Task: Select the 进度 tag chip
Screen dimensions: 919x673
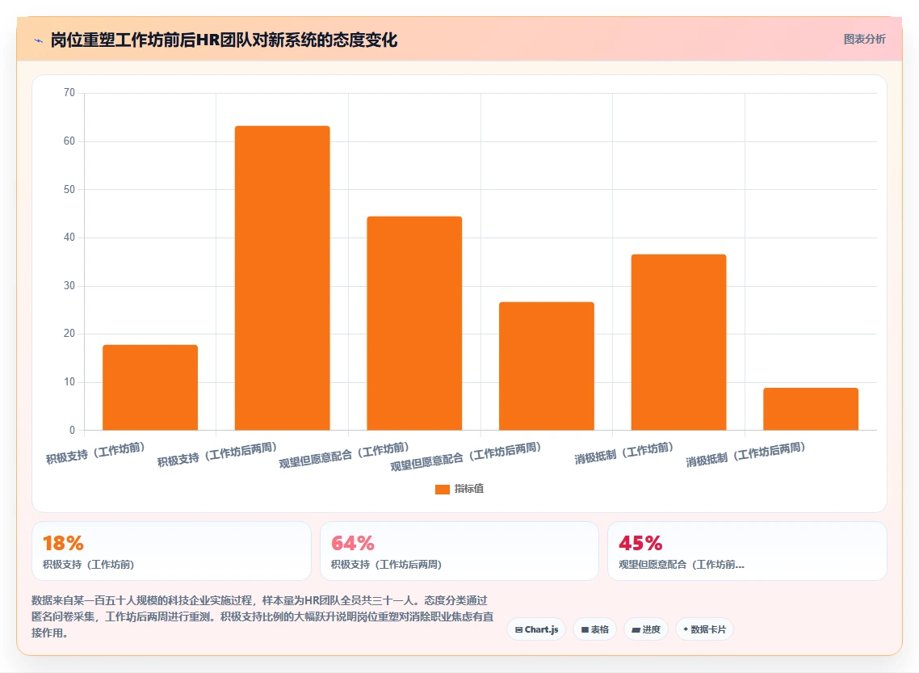Action: coord(646,629)
